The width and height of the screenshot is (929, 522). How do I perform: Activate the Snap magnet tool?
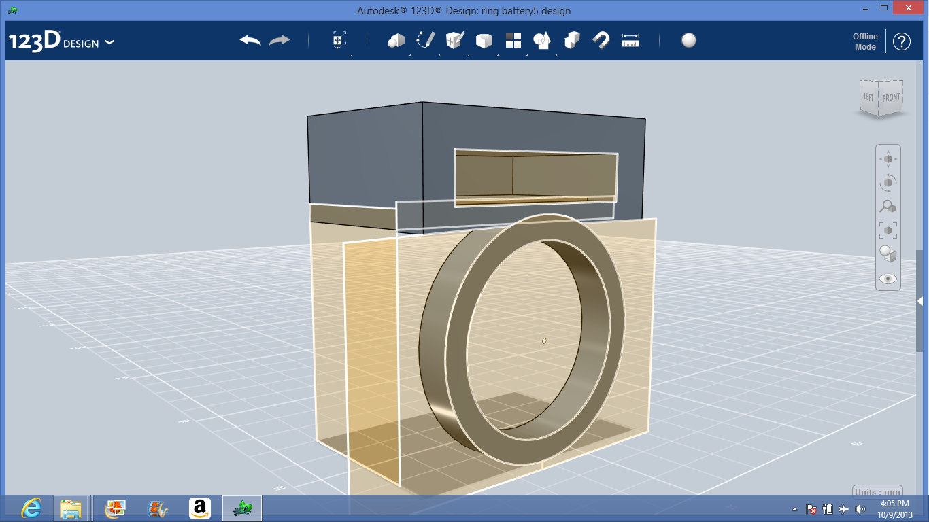point(601,40)
